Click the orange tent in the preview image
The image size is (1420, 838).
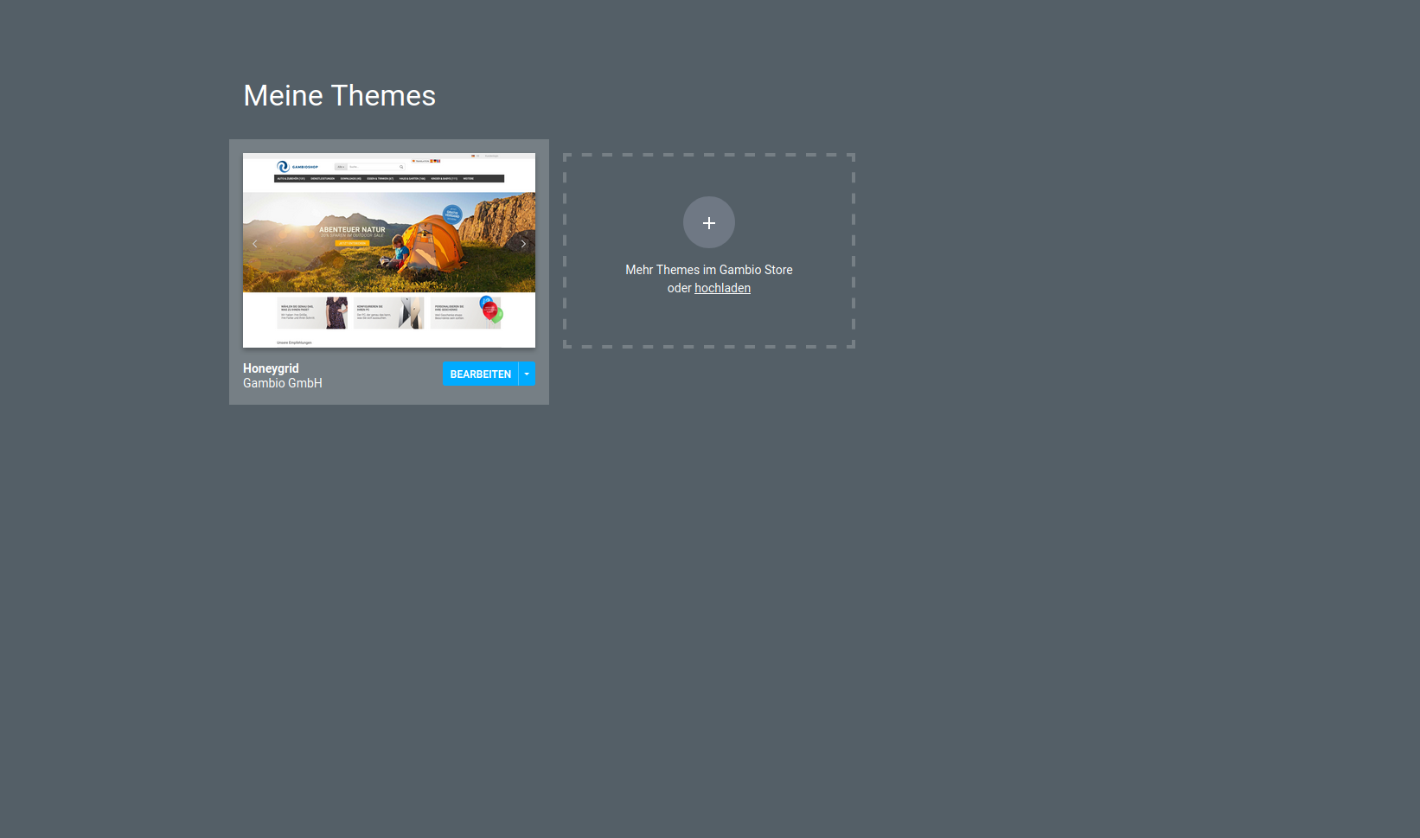(432, 242)
